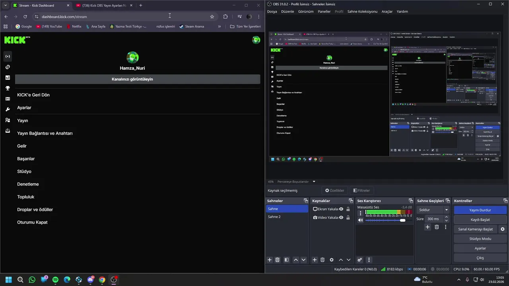Click Kanalınızı görüntüleyin button

tap(138, 79)
